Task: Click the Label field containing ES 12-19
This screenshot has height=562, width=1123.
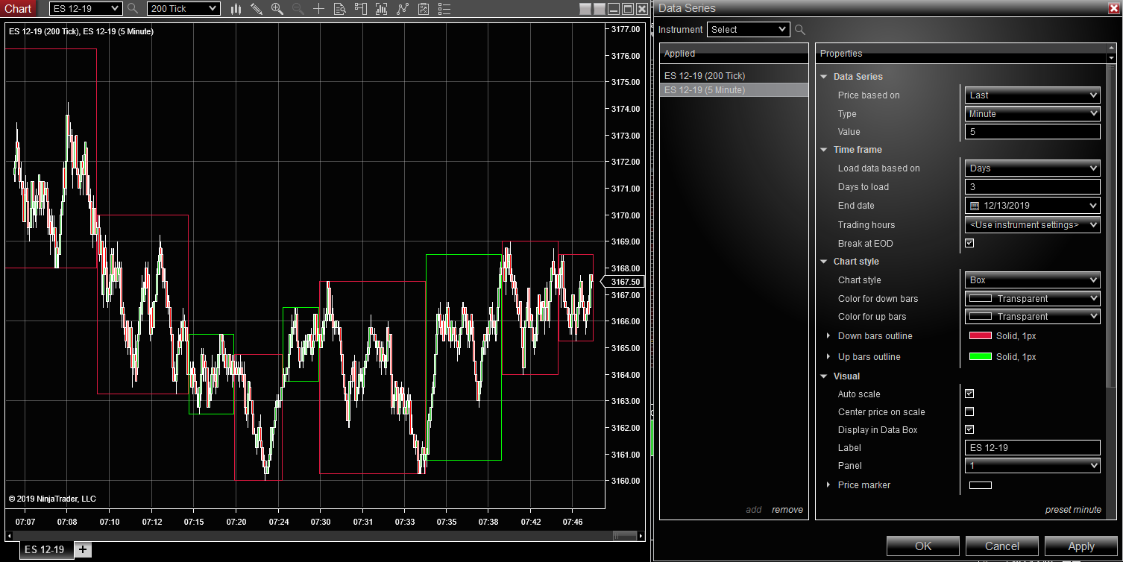Action: click(1033, 448)
